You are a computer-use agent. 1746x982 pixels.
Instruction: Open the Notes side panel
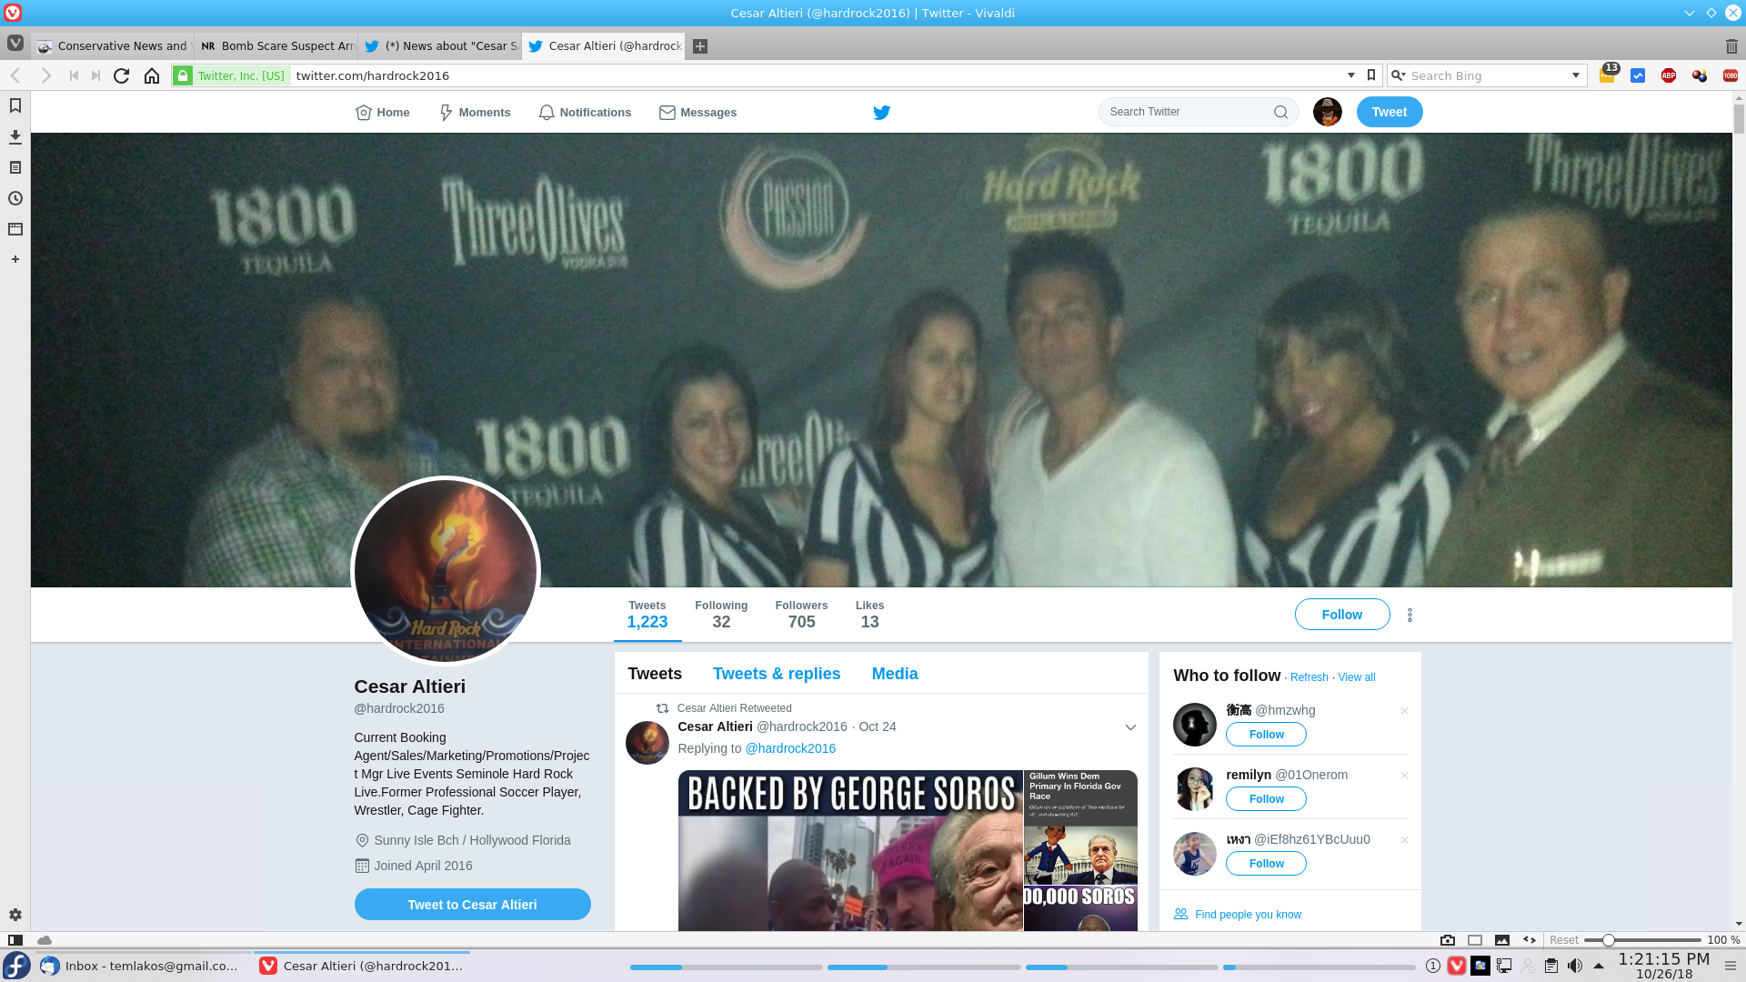click(15, 168)
